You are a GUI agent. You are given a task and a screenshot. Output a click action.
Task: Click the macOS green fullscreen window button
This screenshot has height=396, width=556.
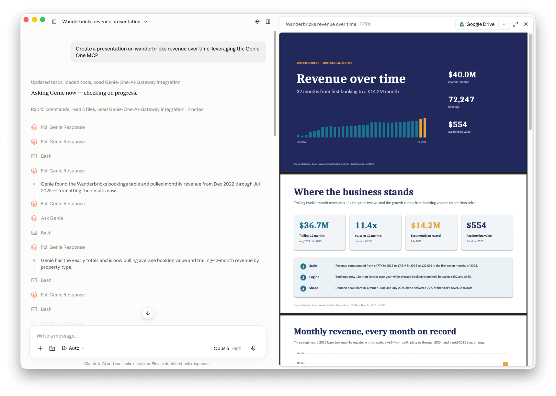[x=43, y=19]
